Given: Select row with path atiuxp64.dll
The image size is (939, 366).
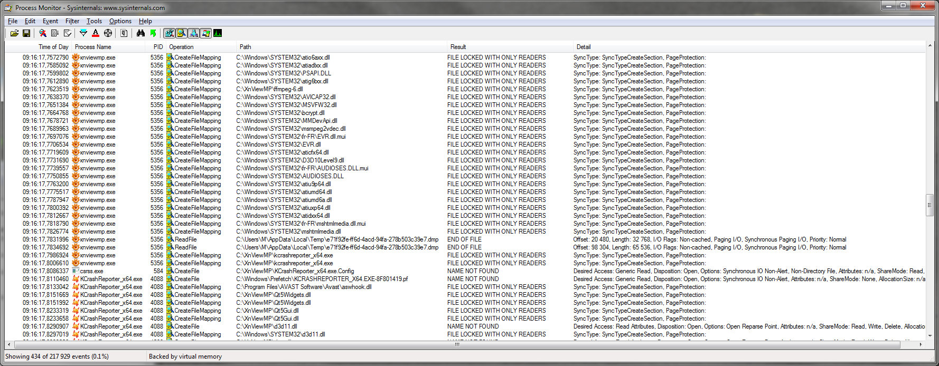Looking at the screenshot, I should [x=465, y=208].
